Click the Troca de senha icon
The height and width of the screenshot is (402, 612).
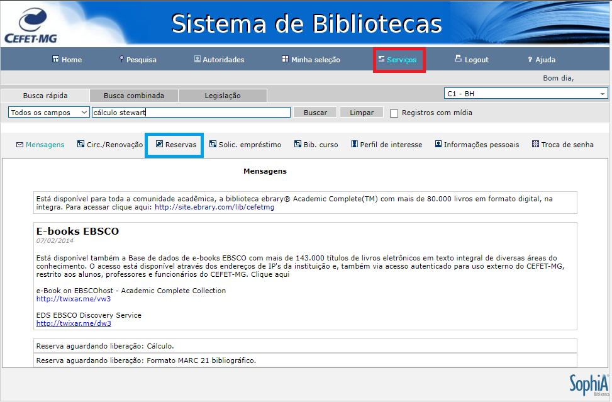point(535,144)
